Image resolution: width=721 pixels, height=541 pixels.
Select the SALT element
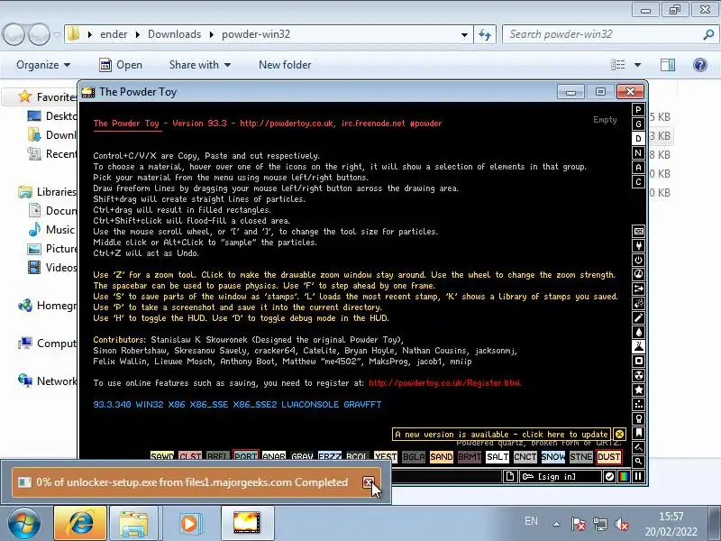click(x=497, y=457)
